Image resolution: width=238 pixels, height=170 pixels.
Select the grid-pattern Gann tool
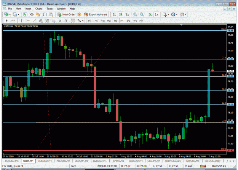47,21
